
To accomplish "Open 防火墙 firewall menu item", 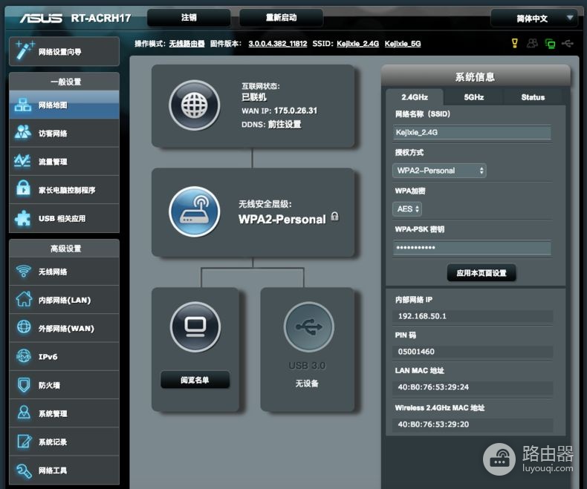I will 64,385.
